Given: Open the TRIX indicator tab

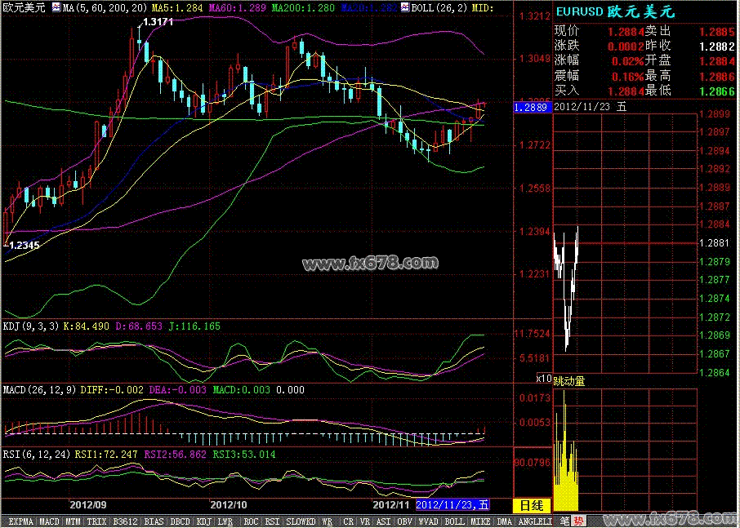Looking at the screenshot, I should point(96,521).
